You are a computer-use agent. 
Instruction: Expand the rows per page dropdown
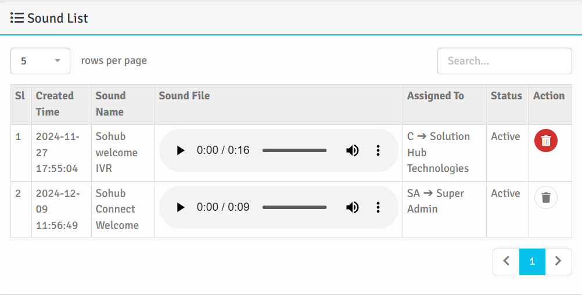point(40,61)
